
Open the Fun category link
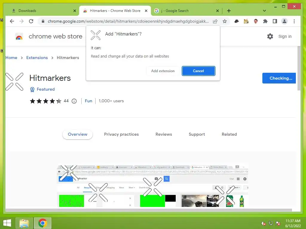pos(88,101)
